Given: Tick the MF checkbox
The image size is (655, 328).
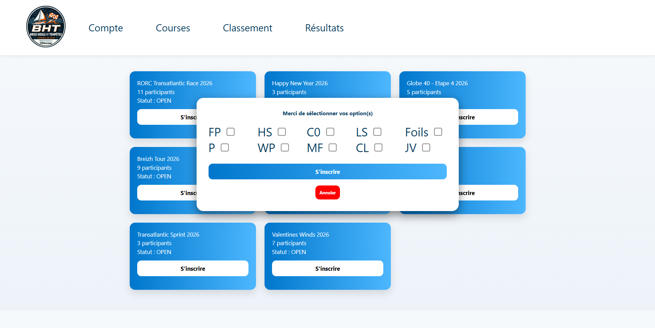Looking at the screenshot, I should [x=332, y=148].
